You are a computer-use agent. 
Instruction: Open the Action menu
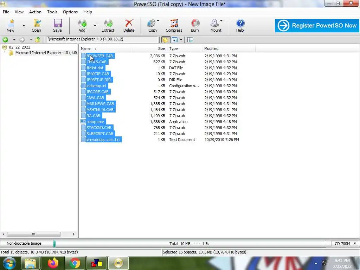pyautogui.click(x=35, y=12)
